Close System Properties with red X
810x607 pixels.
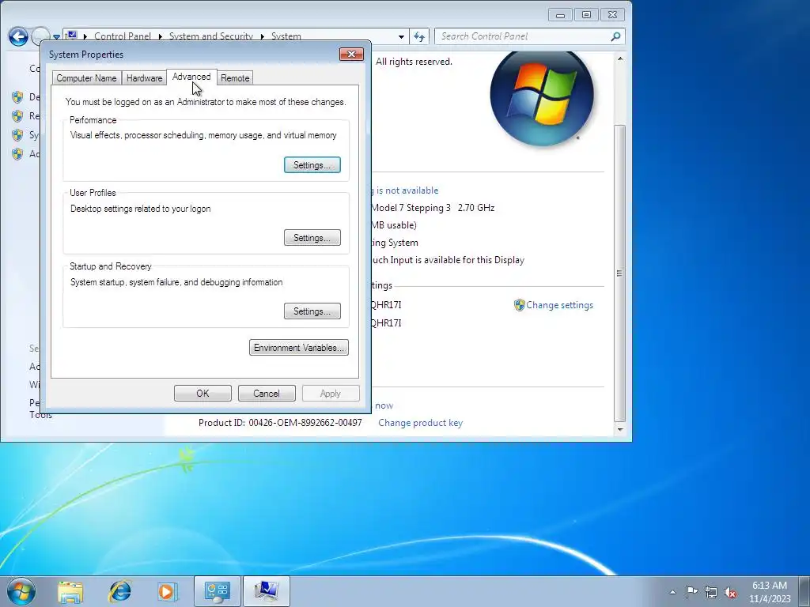point(351,54)
